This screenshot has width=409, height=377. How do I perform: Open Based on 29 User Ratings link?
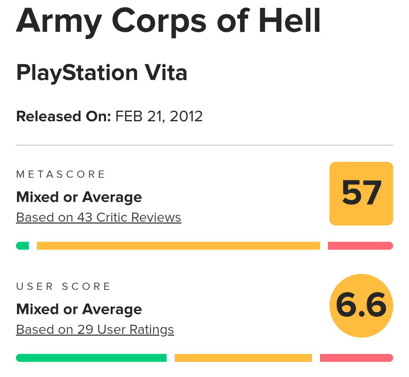point(95,330)
